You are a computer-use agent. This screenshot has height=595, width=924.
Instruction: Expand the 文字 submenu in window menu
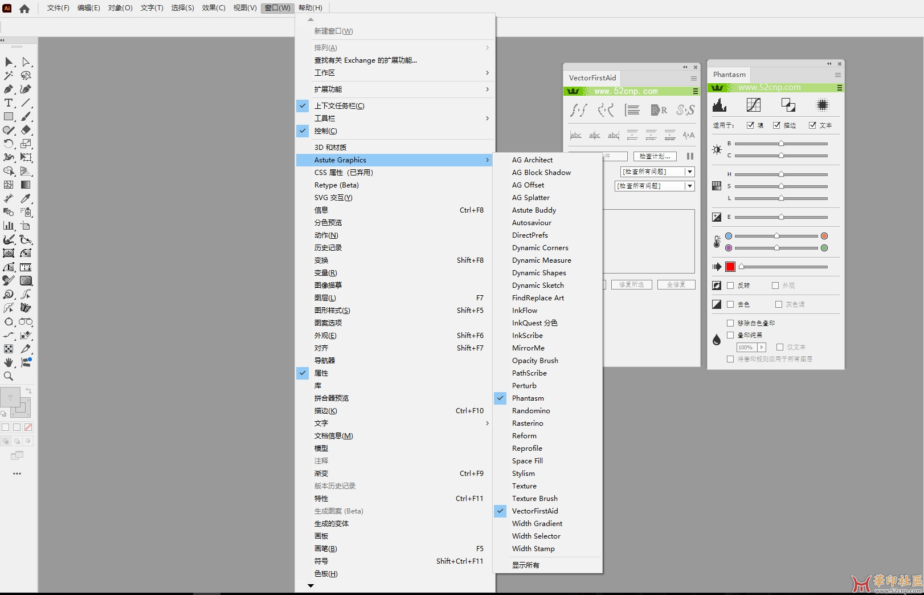point(395,423)
